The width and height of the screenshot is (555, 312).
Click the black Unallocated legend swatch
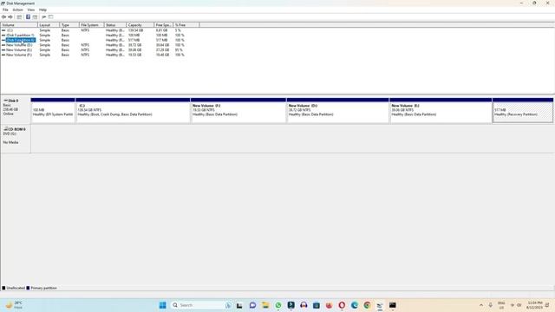point(3,288)
